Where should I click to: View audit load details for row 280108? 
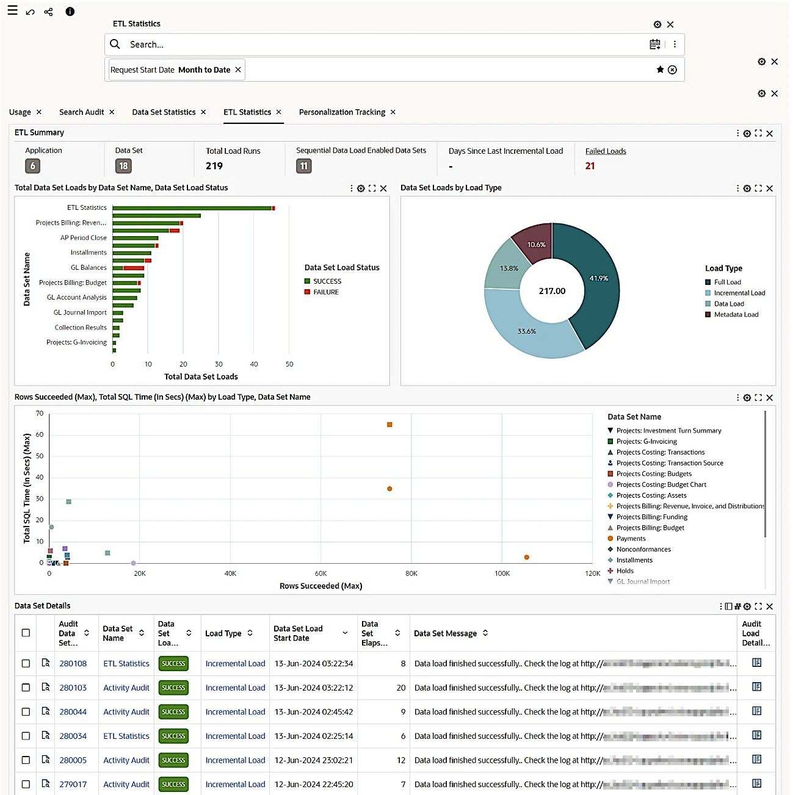(x=757, y=663)
